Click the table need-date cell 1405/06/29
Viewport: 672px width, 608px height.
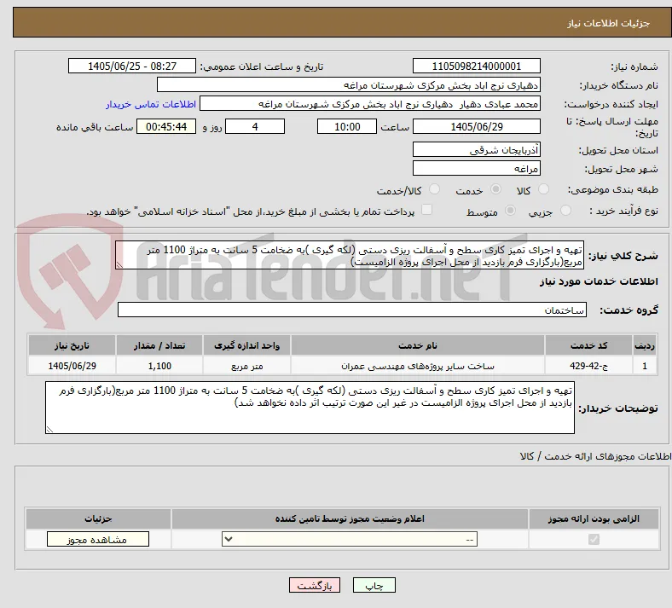click(x=72, y=366)
